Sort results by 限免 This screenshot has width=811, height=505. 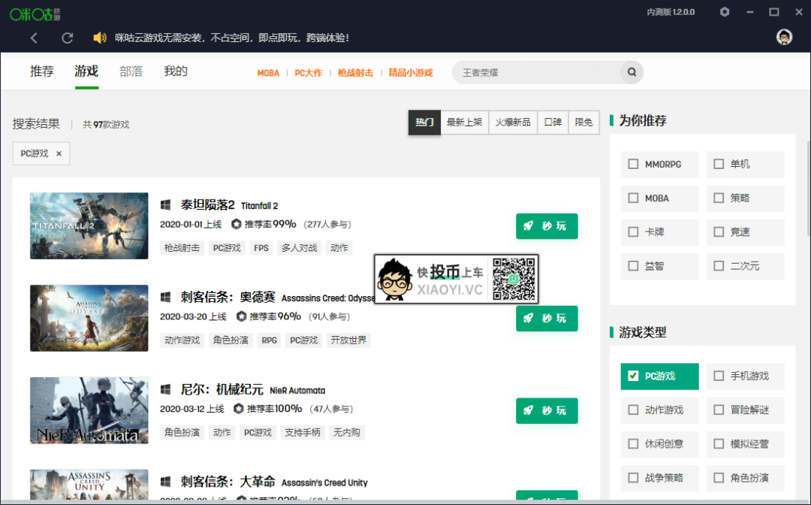coord(584,122)
